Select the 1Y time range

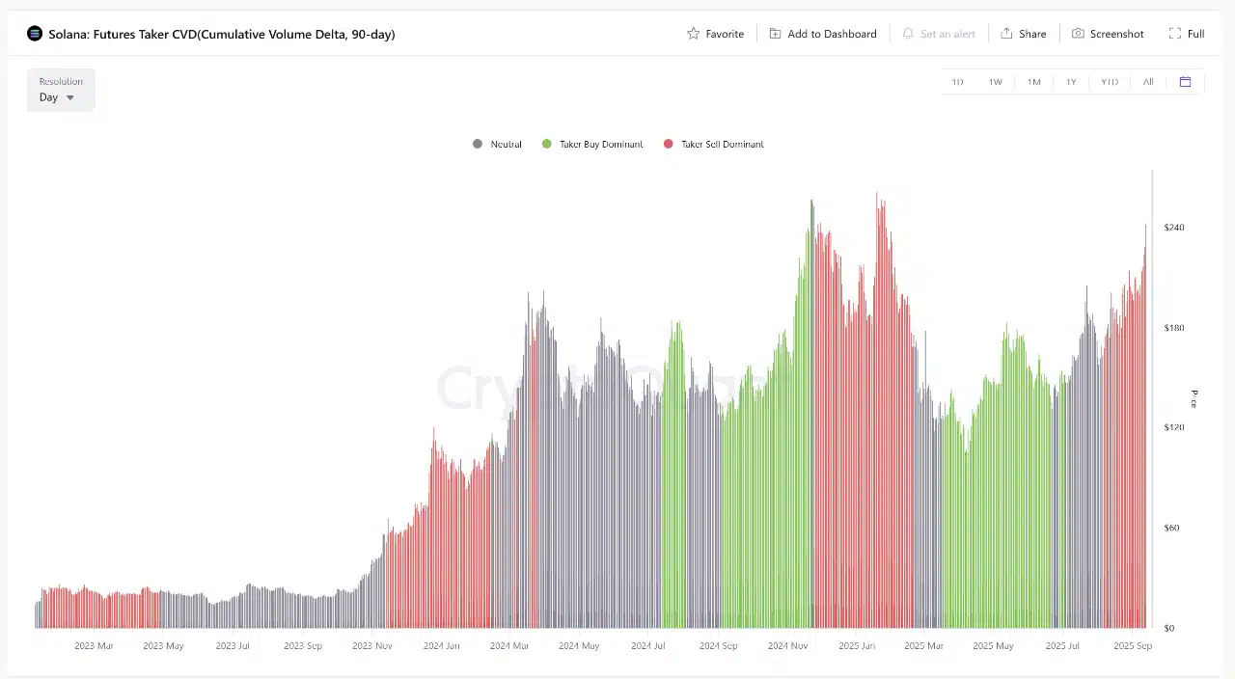coord(1071,82)
